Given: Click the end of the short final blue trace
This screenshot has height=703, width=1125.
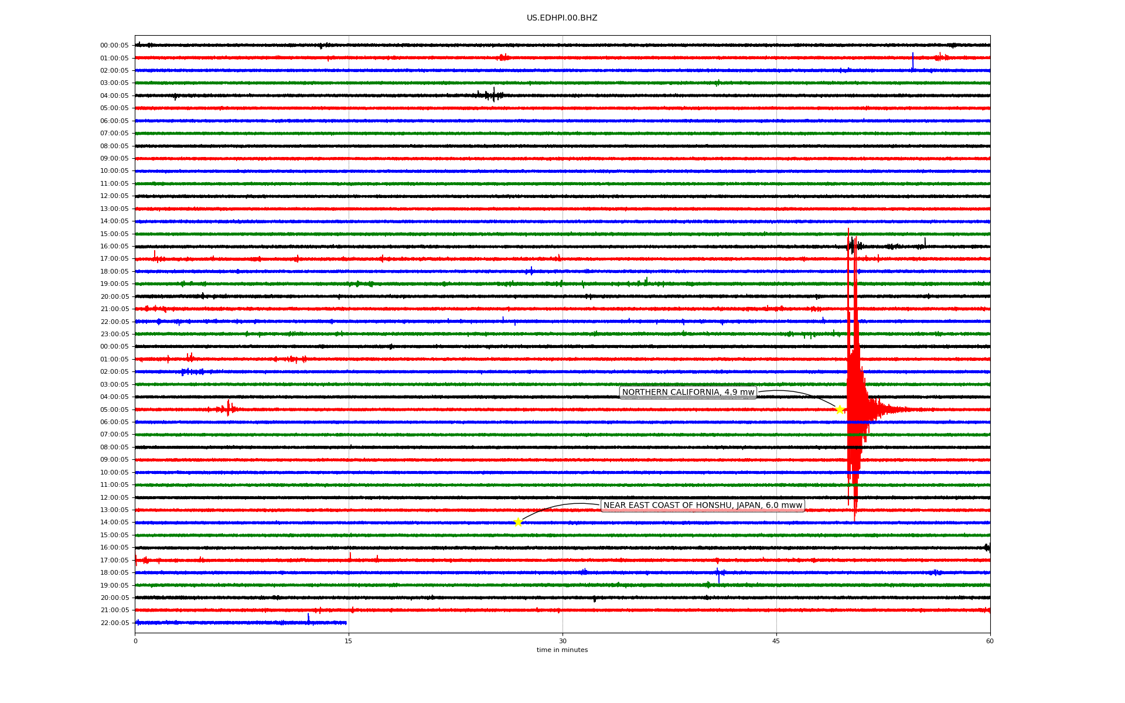Looking at the screenshot, I should [346, 623].
